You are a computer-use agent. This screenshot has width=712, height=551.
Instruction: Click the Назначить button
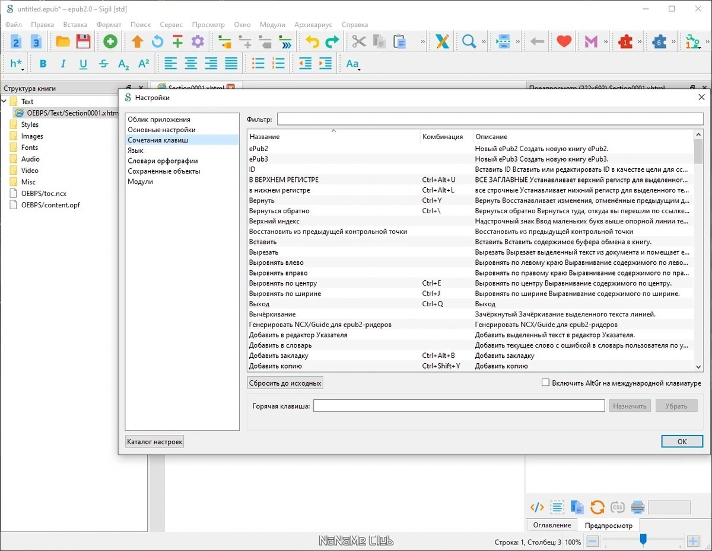(x=630, y=406)
